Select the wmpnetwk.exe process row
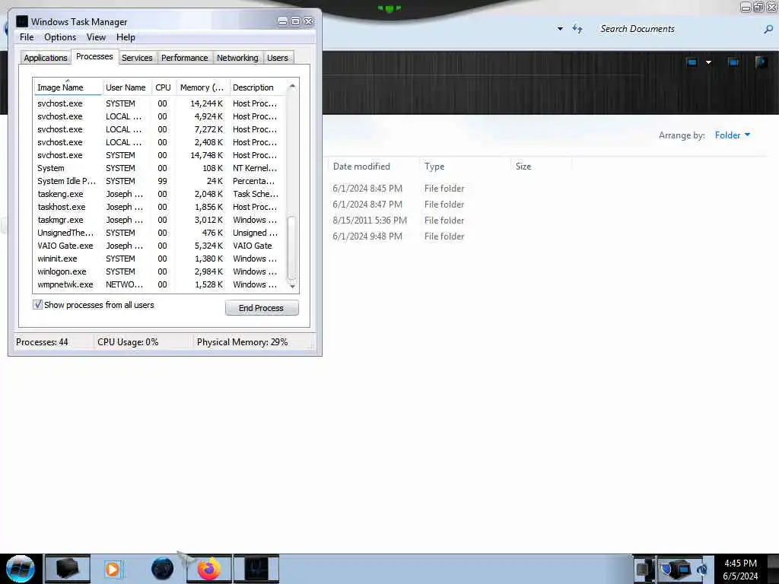This screenshot has height=584, width=779. (160, 284)
